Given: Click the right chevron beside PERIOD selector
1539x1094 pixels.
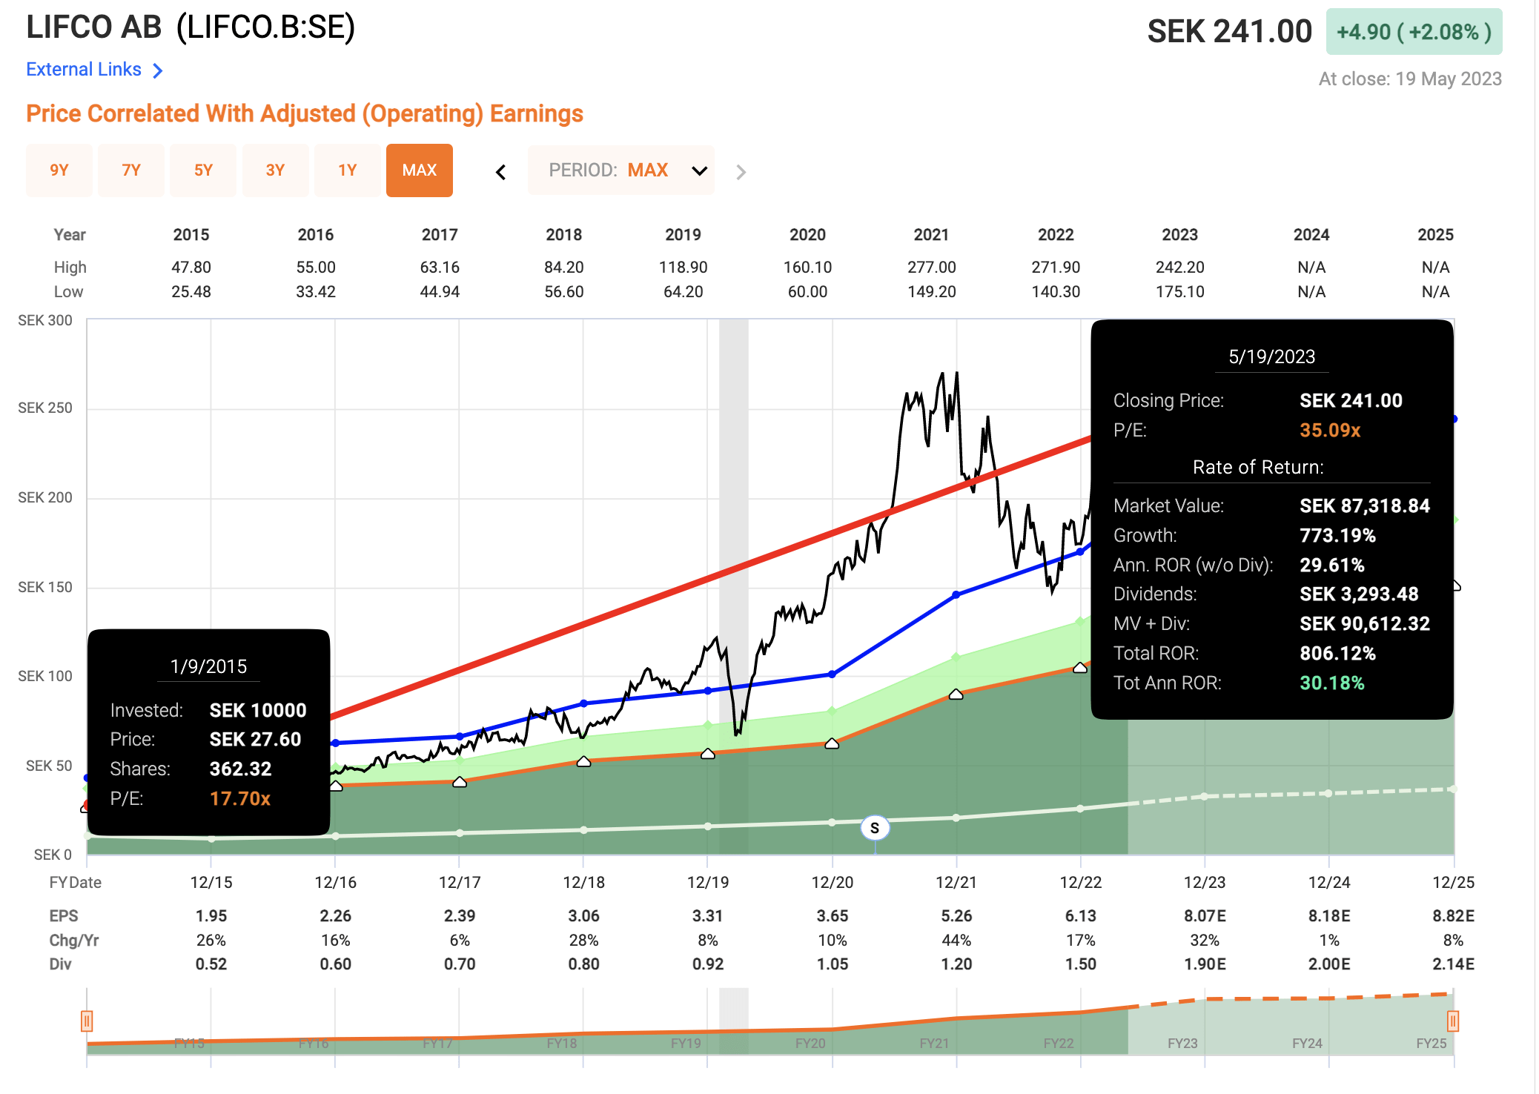Looking at the screenshot, I should click(x=741, y=171).
